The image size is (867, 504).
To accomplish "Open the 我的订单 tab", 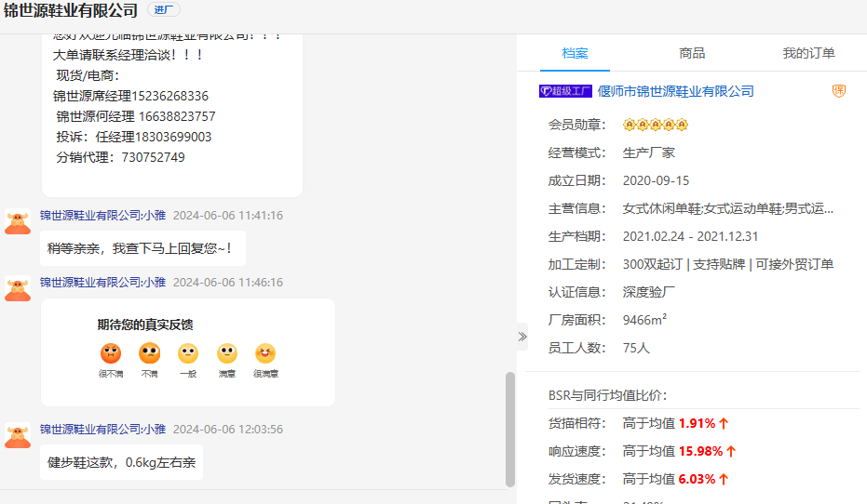I will (808, 54).
